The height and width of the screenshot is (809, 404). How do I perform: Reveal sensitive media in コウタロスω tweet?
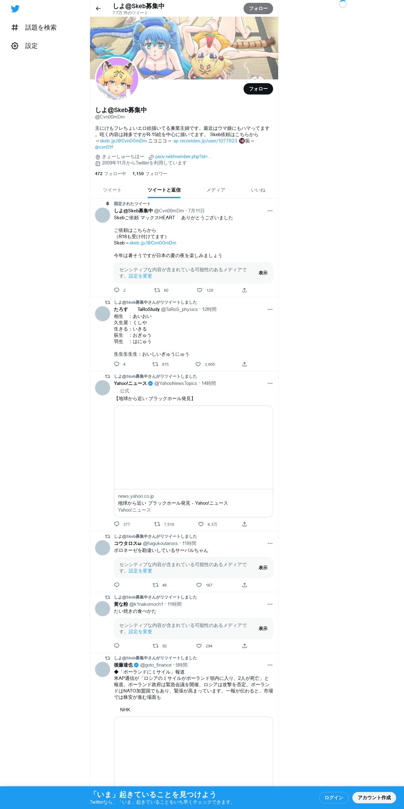coord(263,568)
